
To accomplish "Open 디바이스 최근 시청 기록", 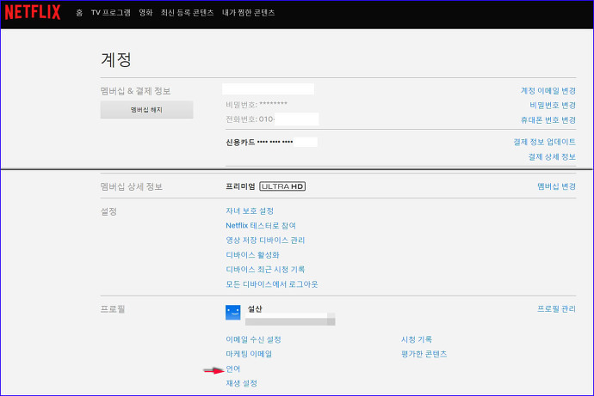I will coord(265,270).
